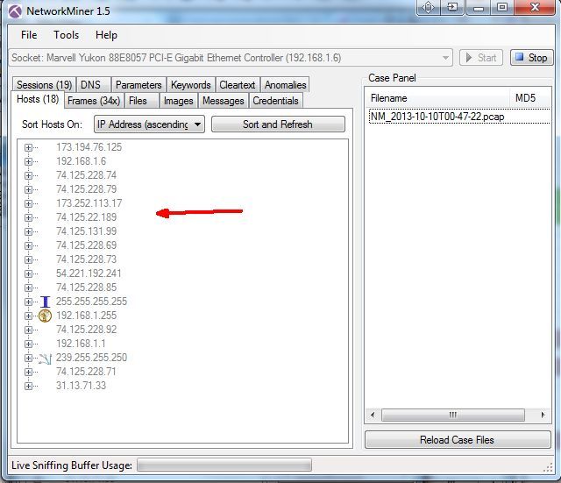Viewport: 561px width, 483px height.
Task: Click the blue Stop square icon
Action: 520,58
